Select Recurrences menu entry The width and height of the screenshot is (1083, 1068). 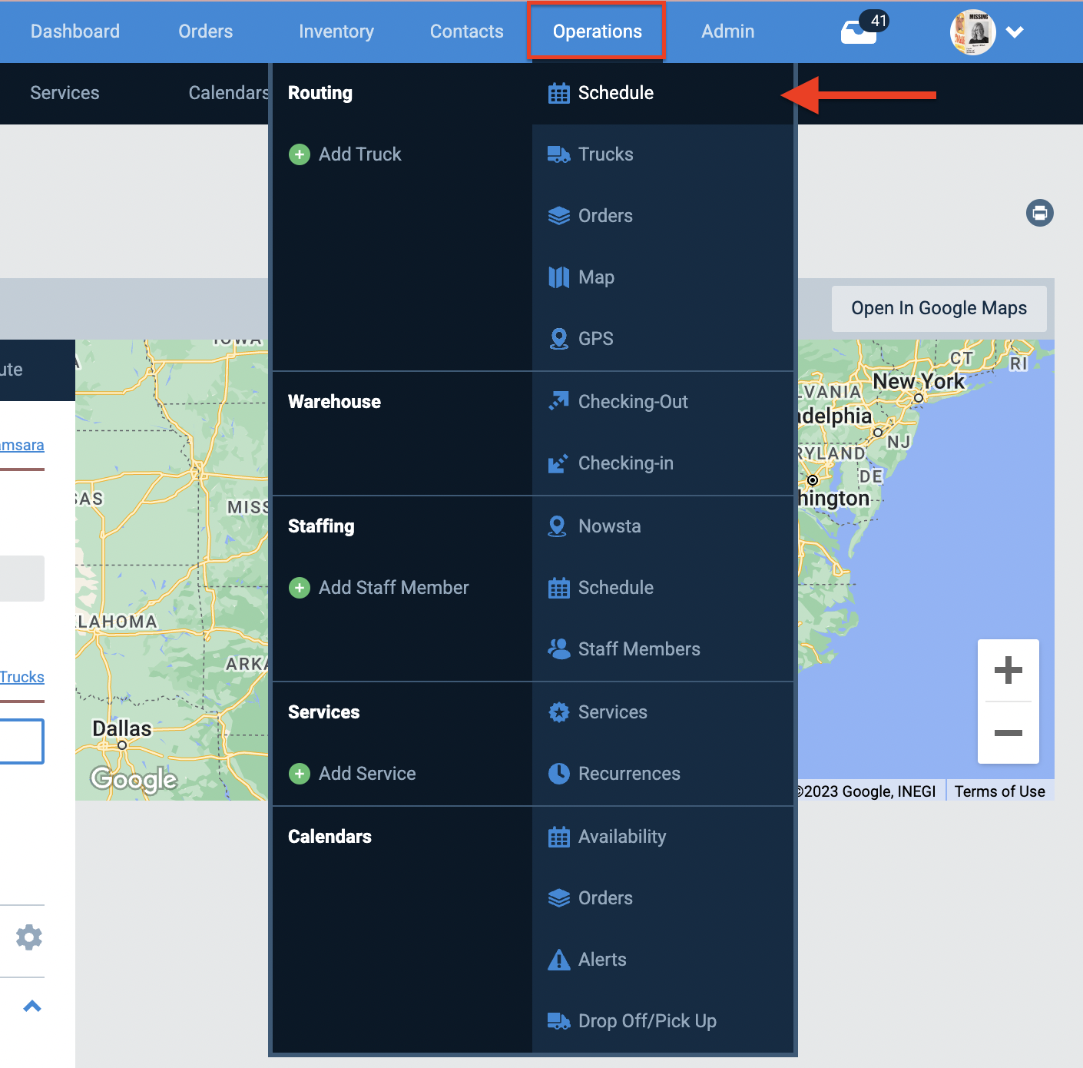coord(630,774)
